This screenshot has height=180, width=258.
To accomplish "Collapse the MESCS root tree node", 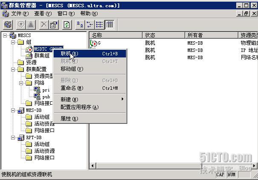I will [5, 35].
